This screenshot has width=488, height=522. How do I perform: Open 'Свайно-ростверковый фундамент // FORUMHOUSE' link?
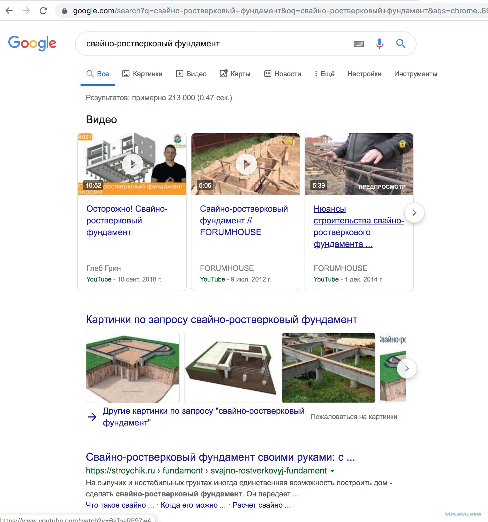click(x=244, y=220)
